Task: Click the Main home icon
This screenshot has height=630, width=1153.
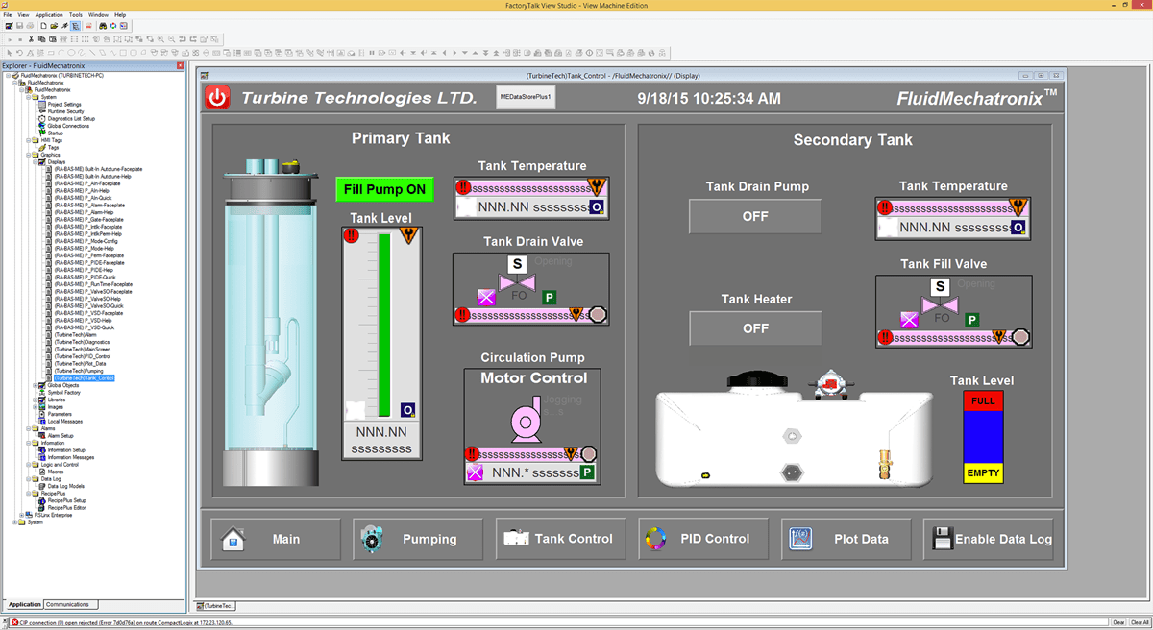Action: [233, 539]
